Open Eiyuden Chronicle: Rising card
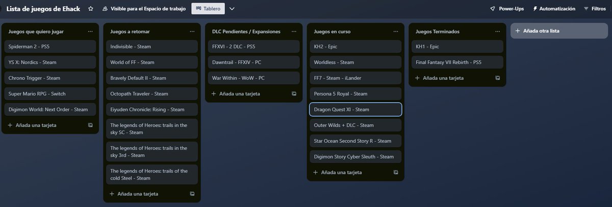The image size is (612, 207). pos(152,109)
